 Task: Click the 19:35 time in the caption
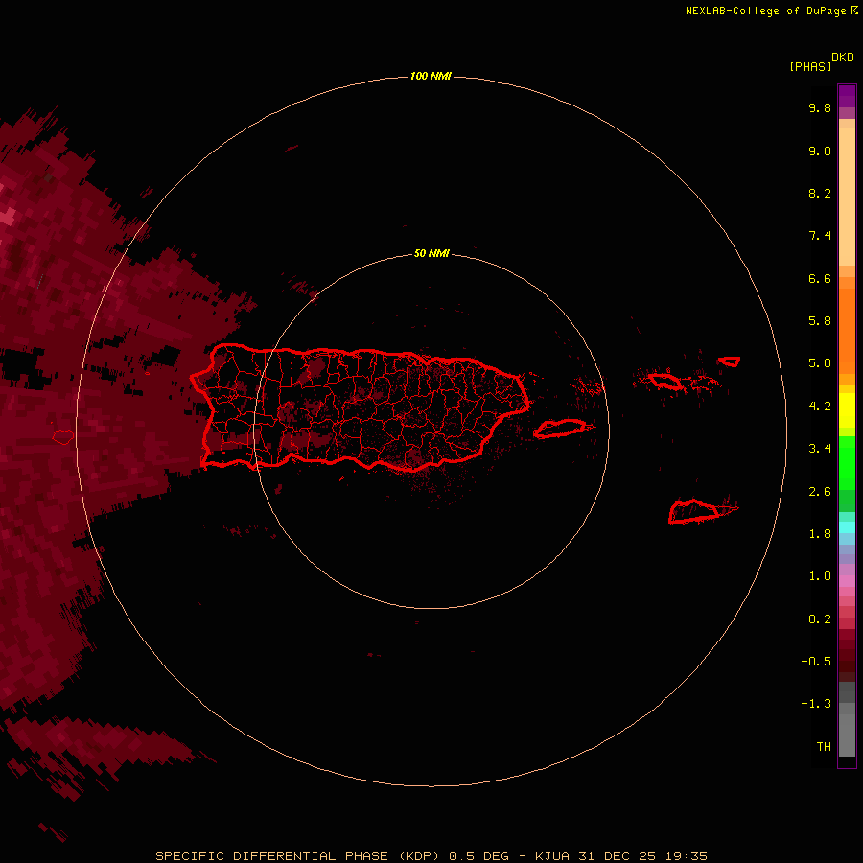[x=686, y=856]
